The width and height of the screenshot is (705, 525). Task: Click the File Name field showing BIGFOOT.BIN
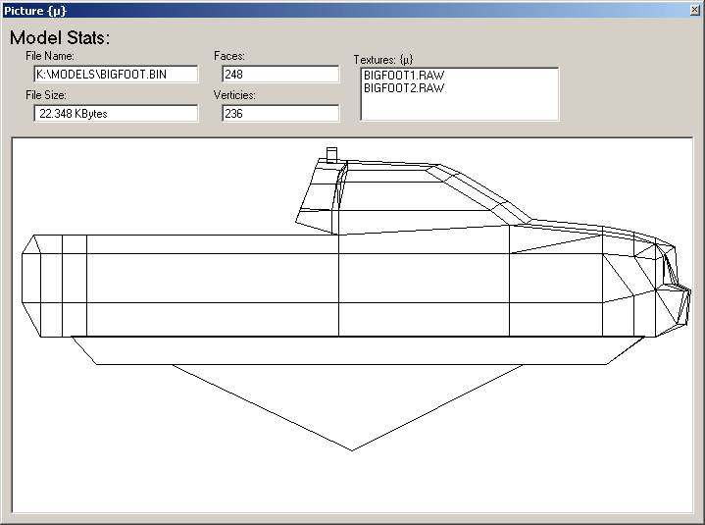(x=116, y=74)
